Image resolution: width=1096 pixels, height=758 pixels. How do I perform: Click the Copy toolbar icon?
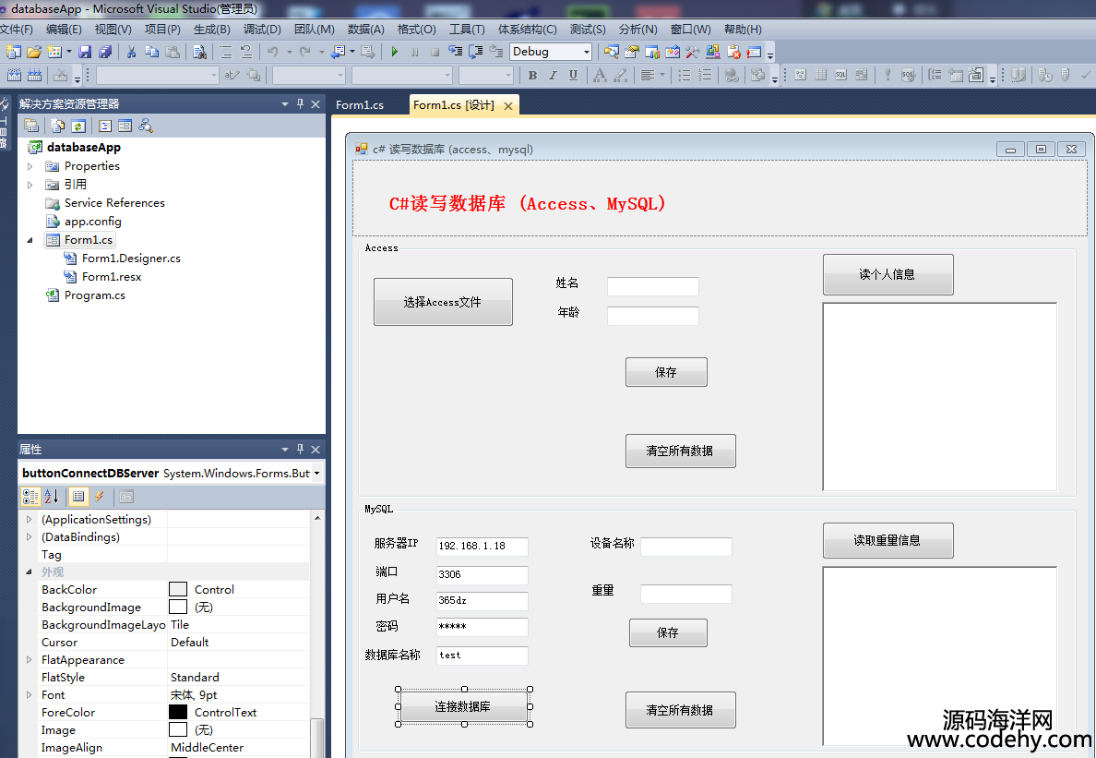tap(151, 51)
